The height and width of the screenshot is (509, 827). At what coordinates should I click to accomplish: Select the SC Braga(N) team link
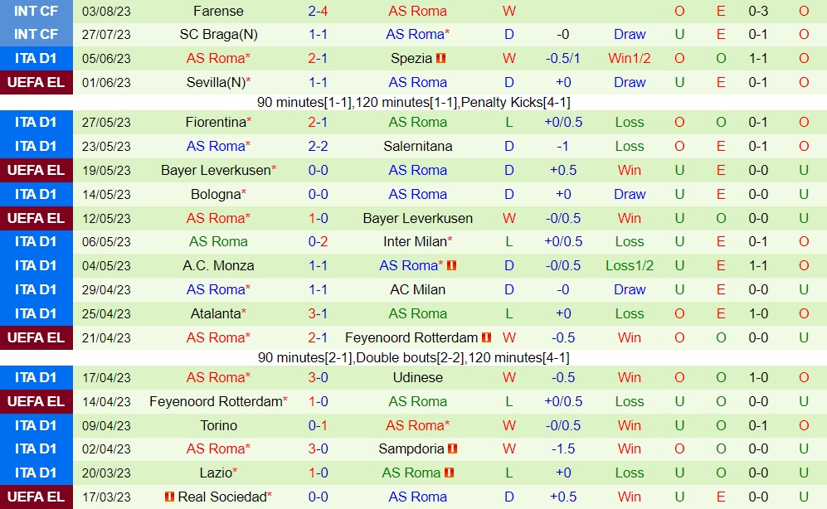(x=218, y=35)
